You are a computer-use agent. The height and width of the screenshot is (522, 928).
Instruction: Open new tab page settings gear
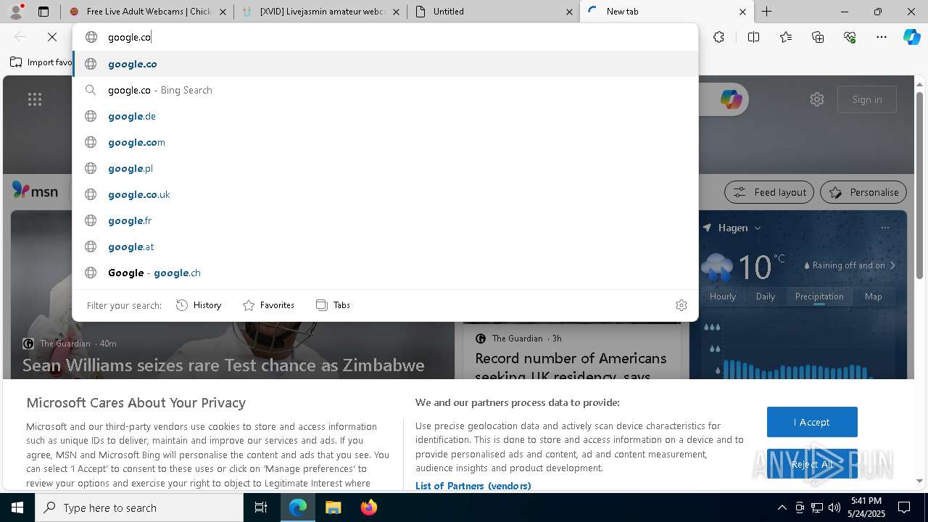pos(817,99)
